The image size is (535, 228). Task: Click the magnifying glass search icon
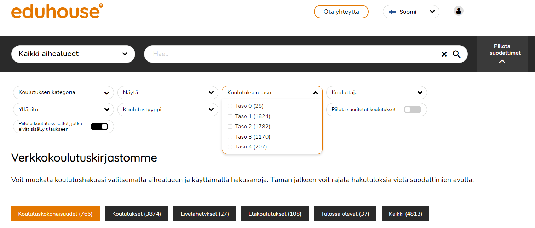[x=456, y=54]
